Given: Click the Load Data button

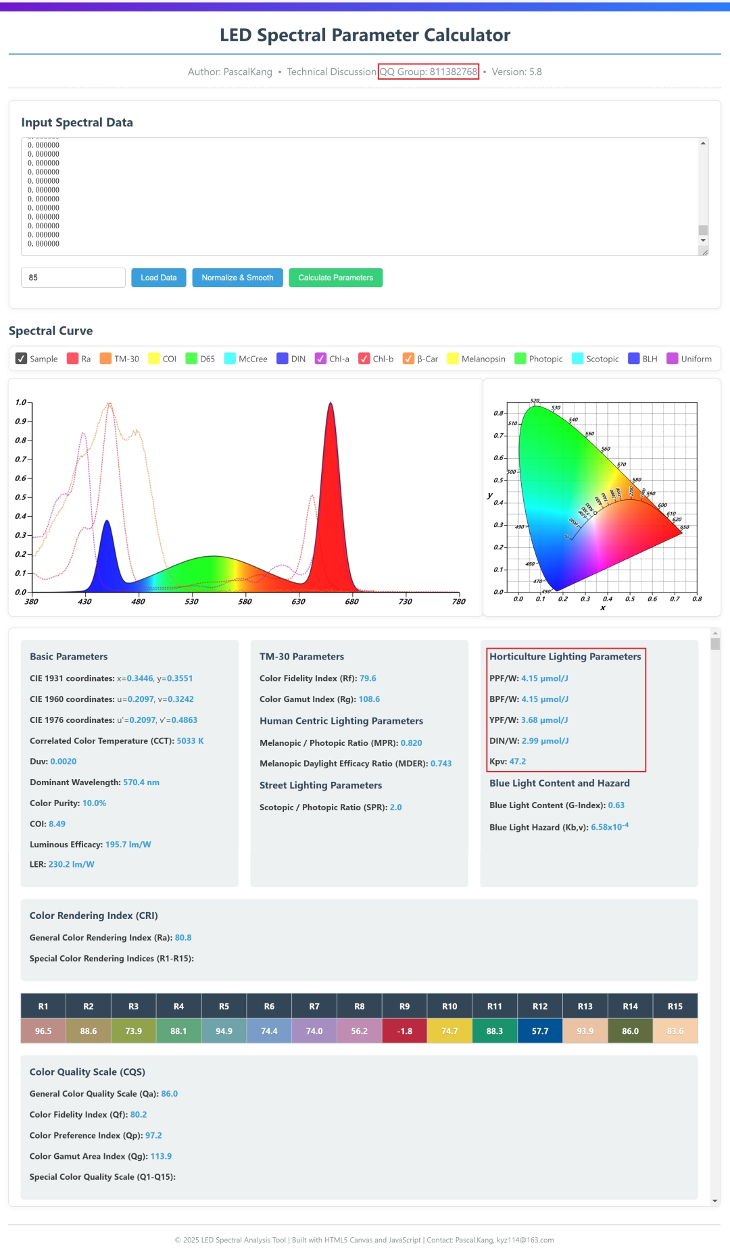Looking at the screenshot, I should coord(159,278).
